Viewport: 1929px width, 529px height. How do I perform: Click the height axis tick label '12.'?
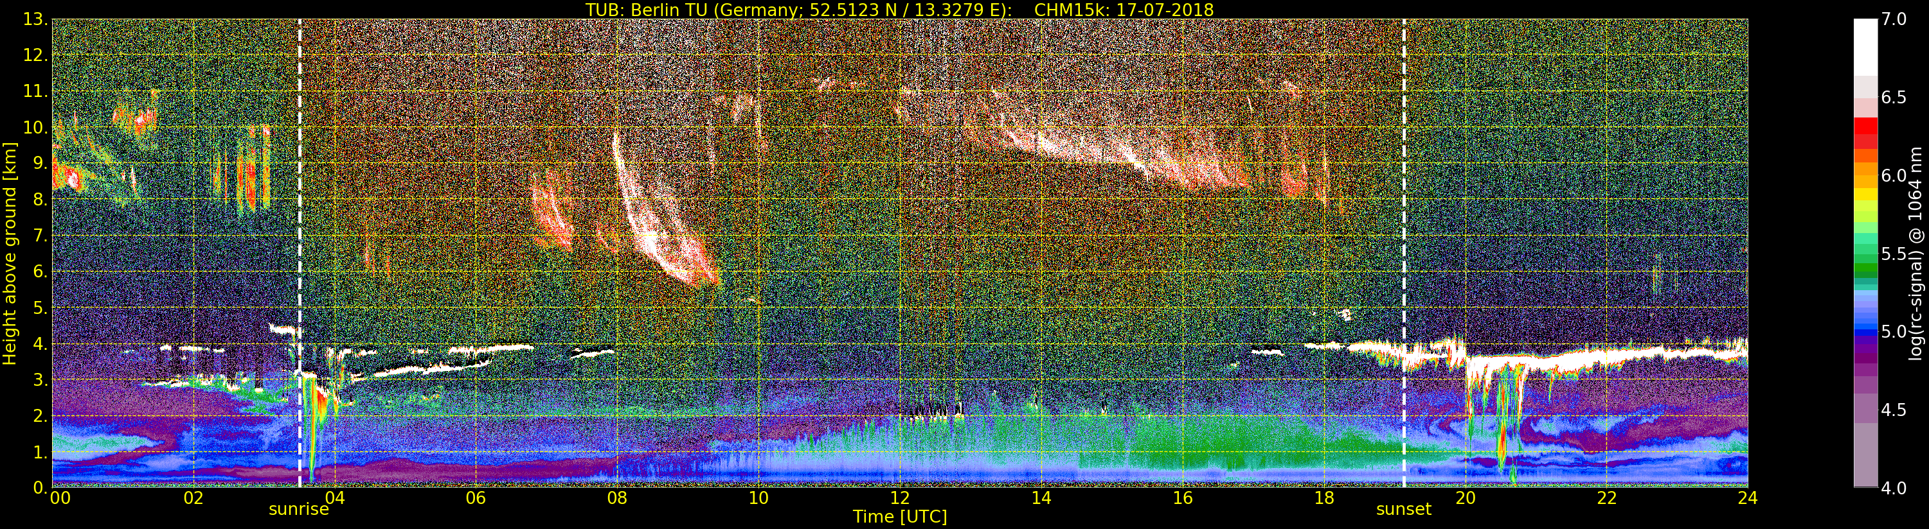[x=35, y=55]
